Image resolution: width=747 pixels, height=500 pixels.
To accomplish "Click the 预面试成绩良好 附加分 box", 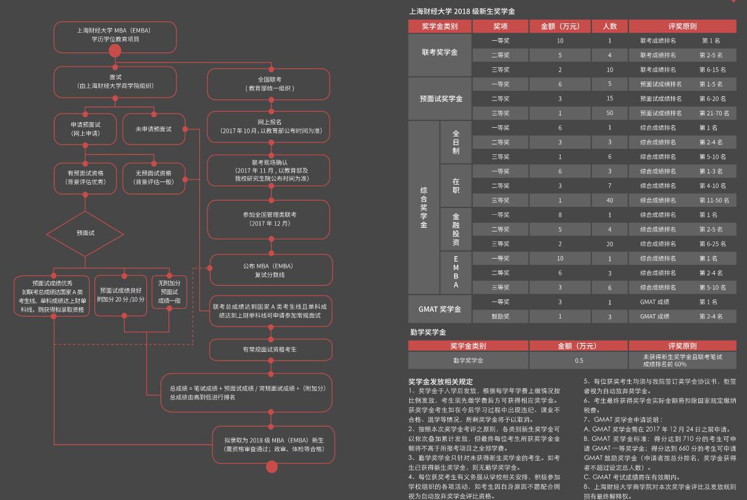I will [121, 294].
